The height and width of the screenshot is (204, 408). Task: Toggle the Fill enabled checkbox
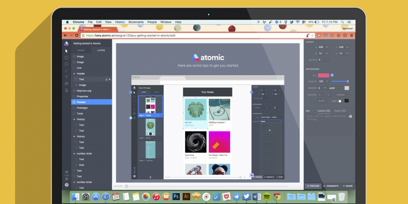coord(332,75)
